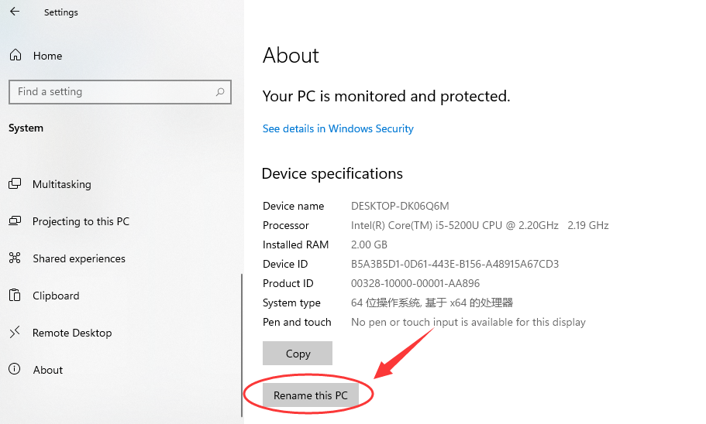The image size is (706, 424).
Task: Click the DESKTOP-DK06Q6M device name value
Action: (400, 206)
